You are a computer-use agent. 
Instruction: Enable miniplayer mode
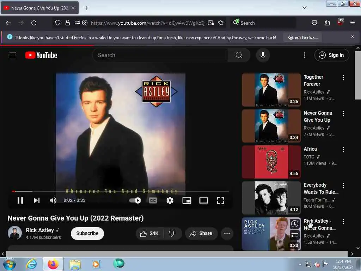click(x=187, y=200)
